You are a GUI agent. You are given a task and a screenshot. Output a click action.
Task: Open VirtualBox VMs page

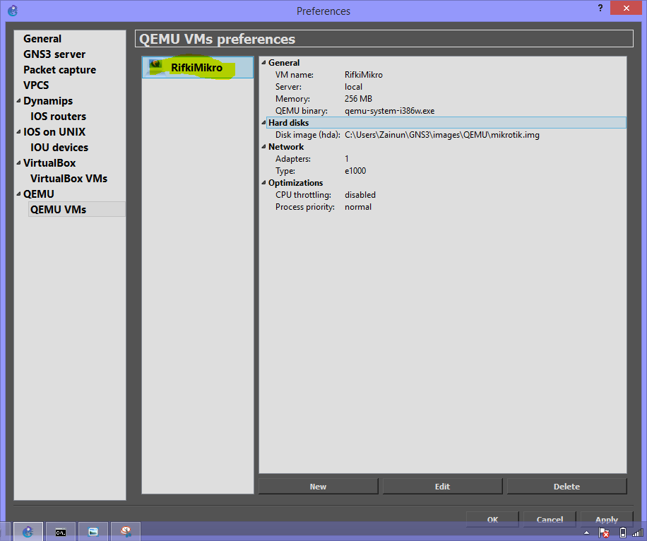click(69, 178)
